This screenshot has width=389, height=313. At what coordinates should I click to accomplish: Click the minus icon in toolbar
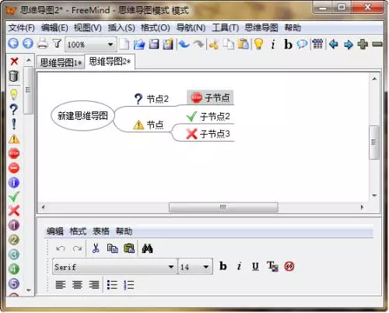(377, 44)
